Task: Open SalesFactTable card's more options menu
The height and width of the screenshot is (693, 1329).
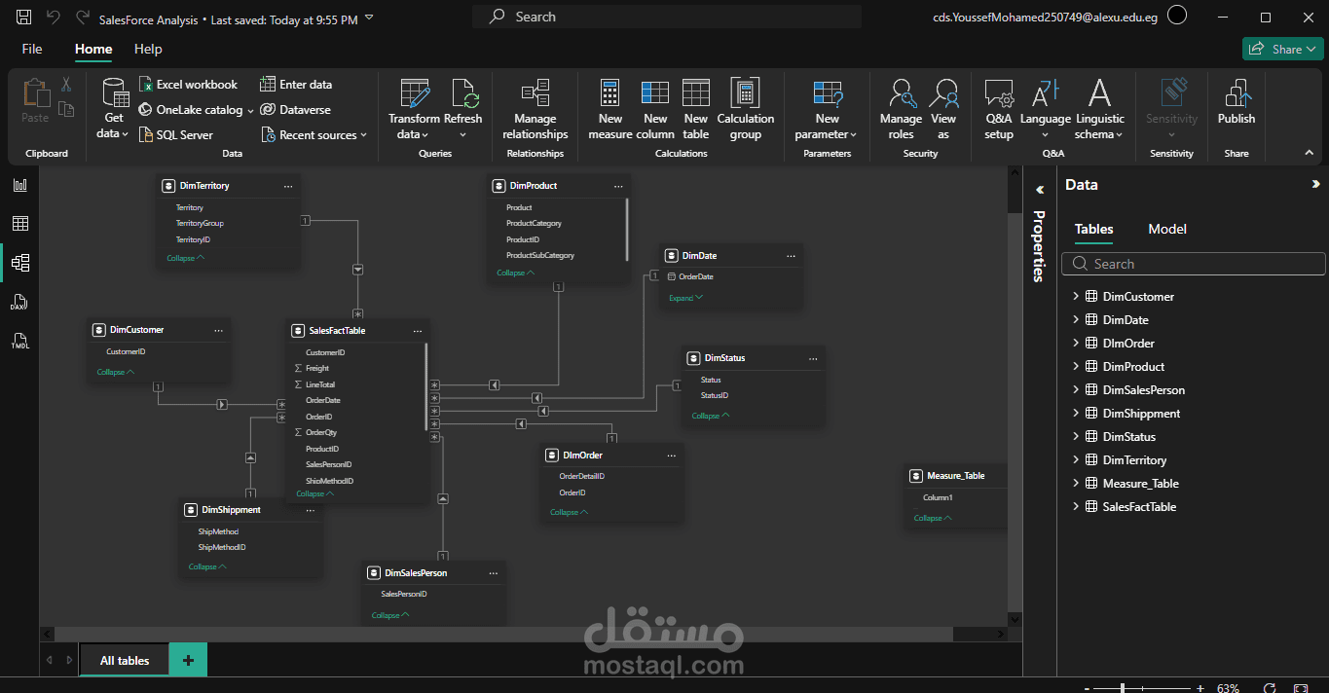Action: [x=417, y=331]
